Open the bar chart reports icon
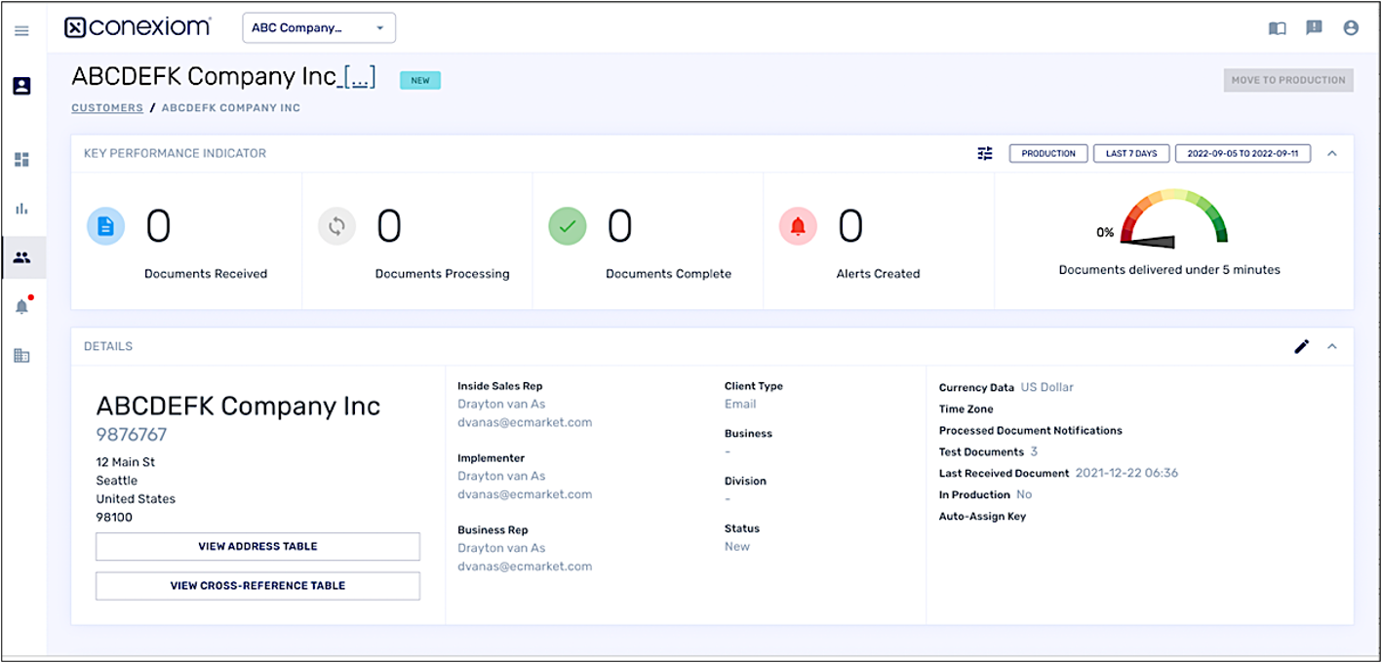Screen dimensions: 1381x663 click(x=21, y=209)
